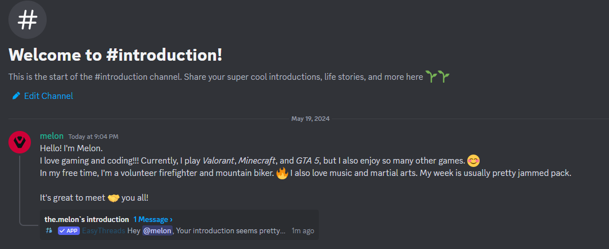
Task: Open the Edit Channel link
Action: tap(48, 96)
